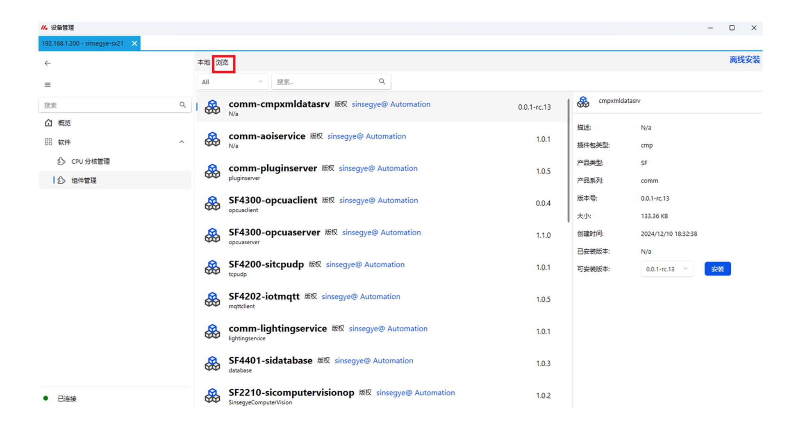Image resolution: width=787 pixels, height=442 pixels.
Task: Switch to the 浏览 tab
Action: (x=222, y=63)
